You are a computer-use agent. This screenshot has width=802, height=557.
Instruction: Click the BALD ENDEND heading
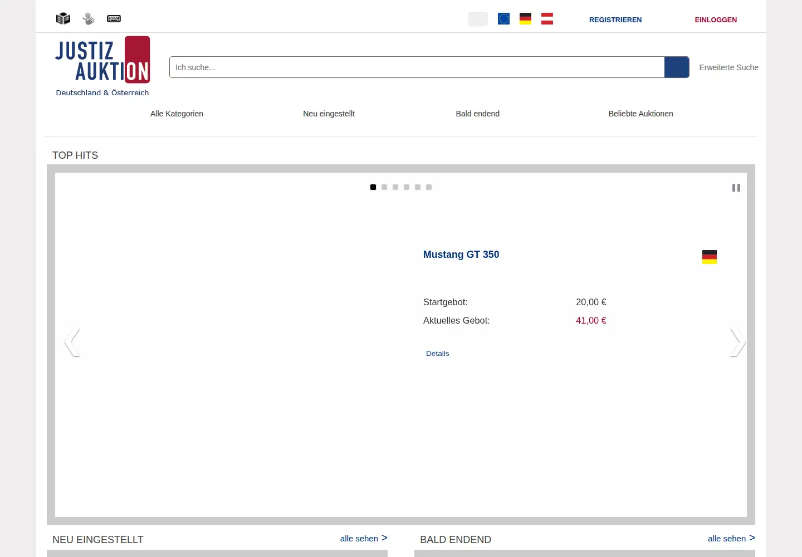456,540
